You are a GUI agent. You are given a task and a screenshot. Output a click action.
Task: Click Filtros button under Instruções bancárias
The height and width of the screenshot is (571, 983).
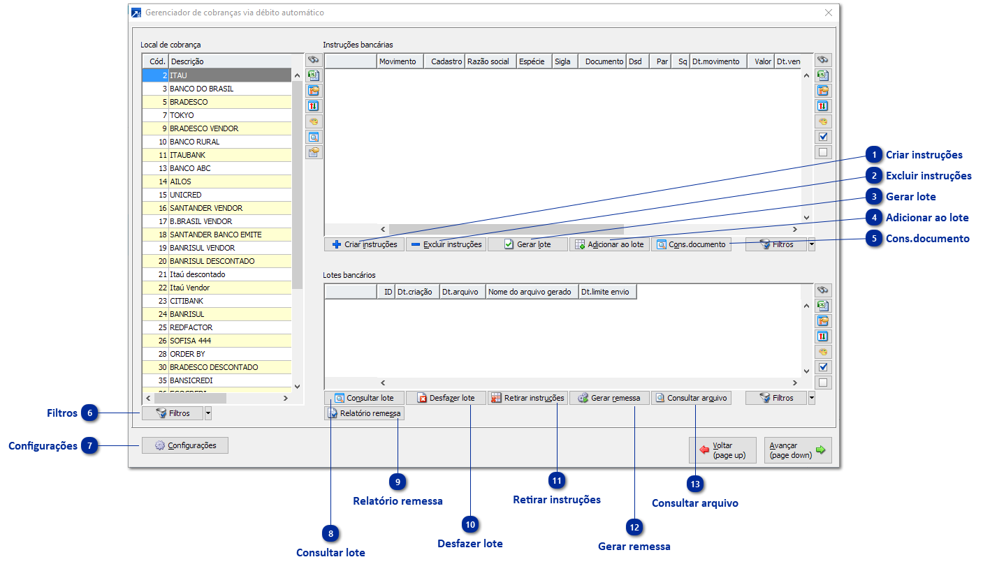[x=776, y=244]
